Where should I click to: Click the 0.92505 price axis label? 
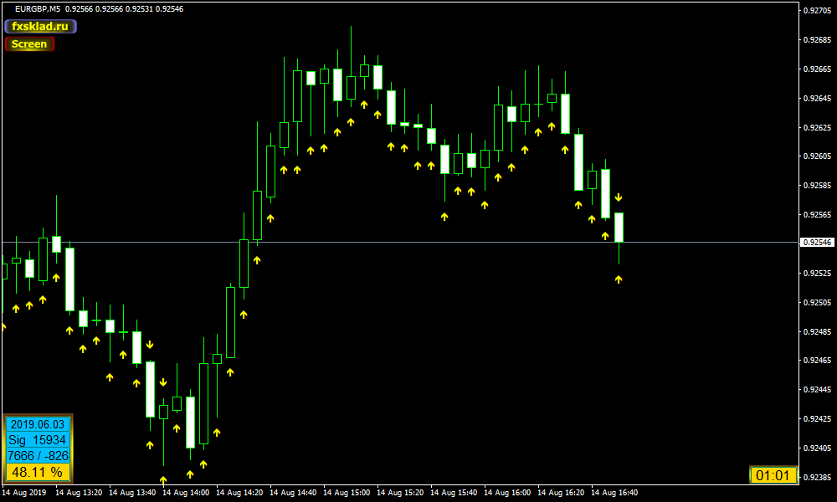[x=817, y=303]
